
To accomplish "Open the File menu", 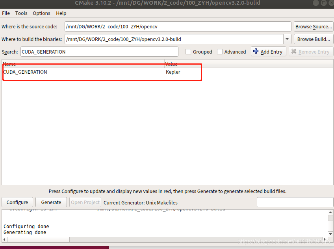I will [6, 13].
